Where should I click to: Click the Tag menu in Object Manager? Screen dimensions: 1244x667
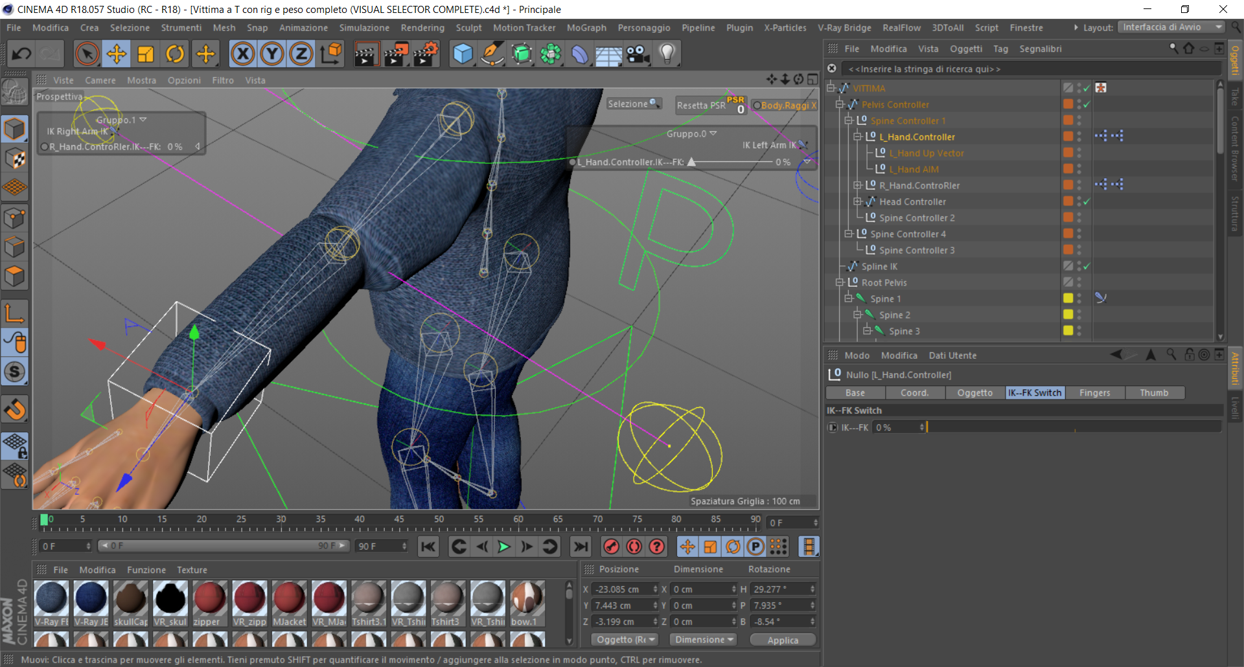click(1000, 49)
